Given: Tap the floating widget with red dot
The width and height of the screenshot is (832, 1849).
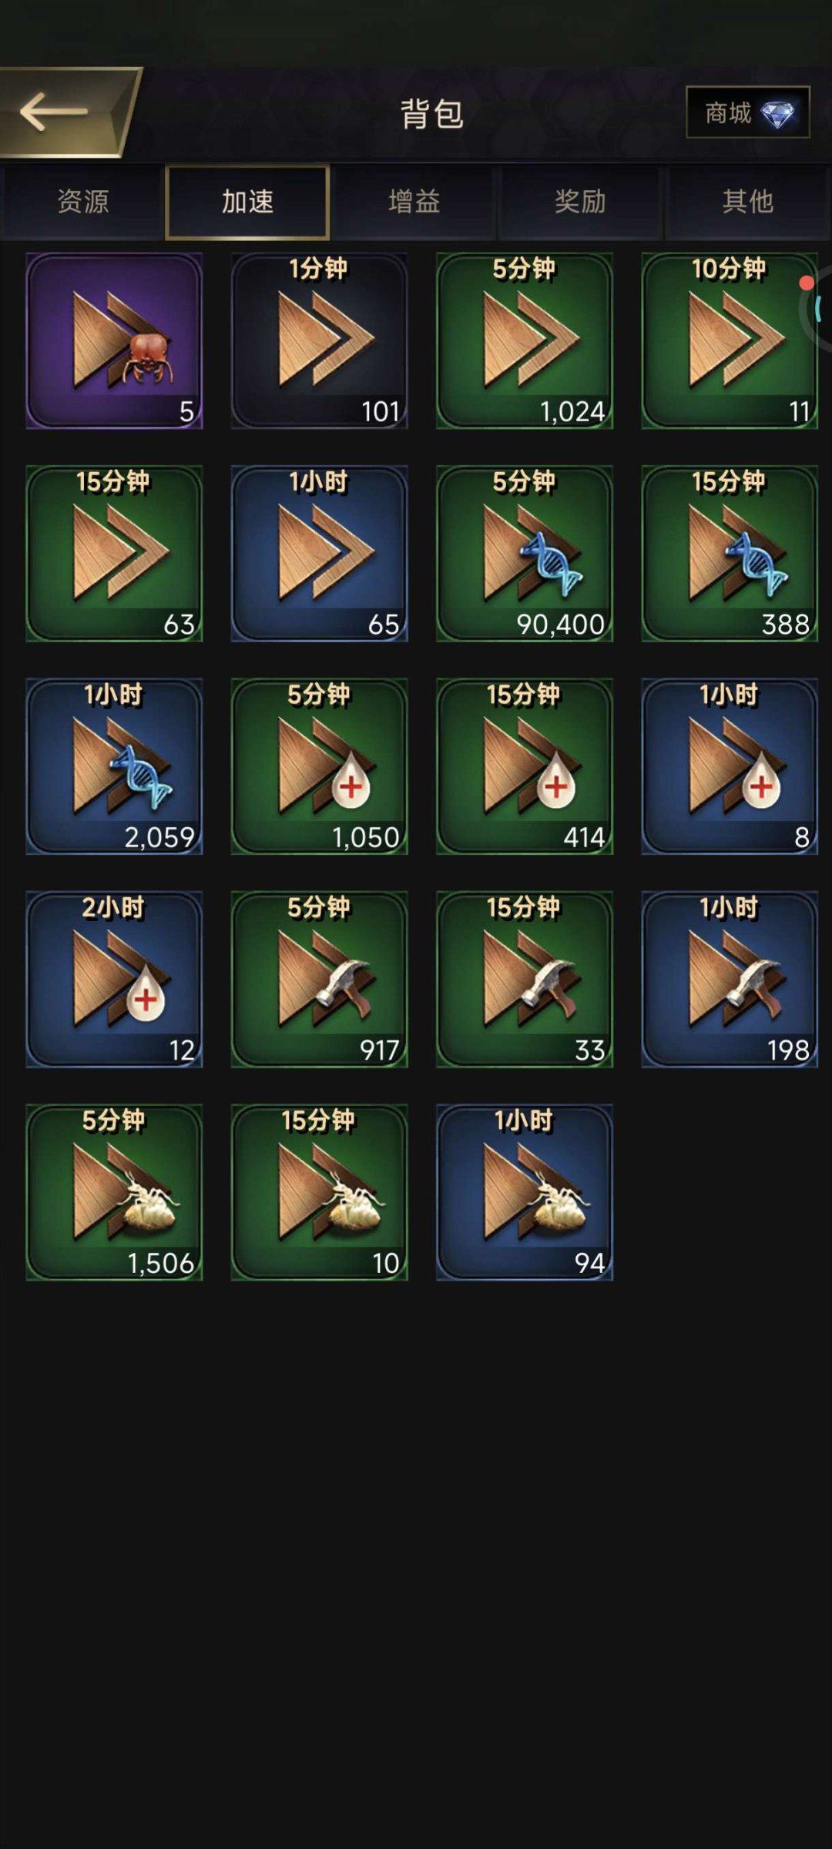Looking at the screenshot, I should [x=816, y=308].
